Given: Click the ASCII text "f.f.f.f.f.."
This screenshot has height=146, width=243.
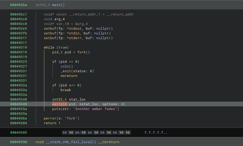Looking at the screenshot, I should click(156, 133).
